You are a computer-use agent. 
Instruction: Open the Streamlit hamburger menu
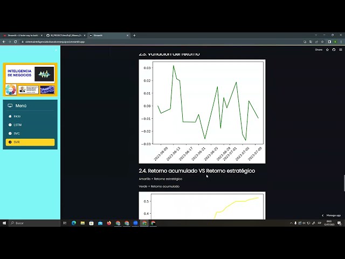coord(341,50)
